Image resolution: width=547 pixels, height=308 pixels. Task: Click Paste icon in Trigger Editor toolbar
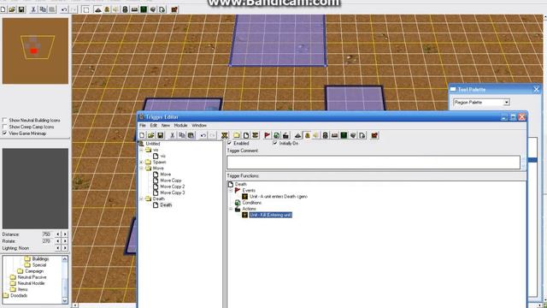pyautogui.click(x=191, y=135)
